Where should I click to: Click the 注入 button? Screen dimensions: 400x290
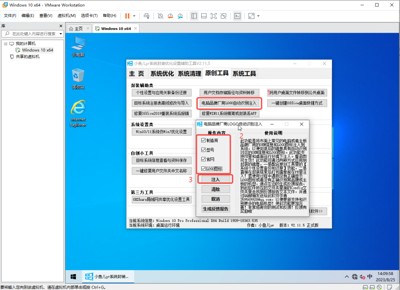(x=216, y=180)
